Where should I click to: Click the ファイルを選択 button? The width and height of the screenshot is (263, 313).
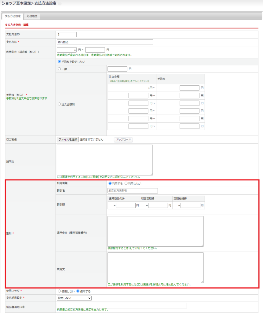(68, 139)
